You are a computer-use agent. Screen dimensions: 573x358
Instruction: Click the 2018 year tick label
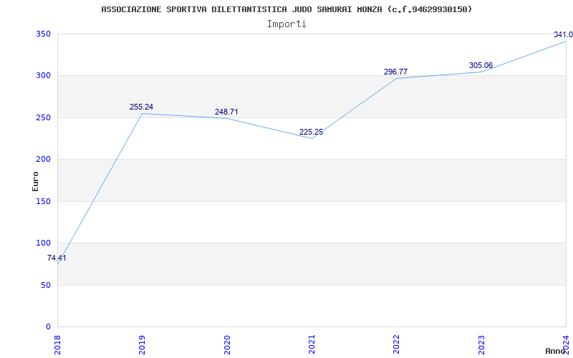[x=57, y=344]
